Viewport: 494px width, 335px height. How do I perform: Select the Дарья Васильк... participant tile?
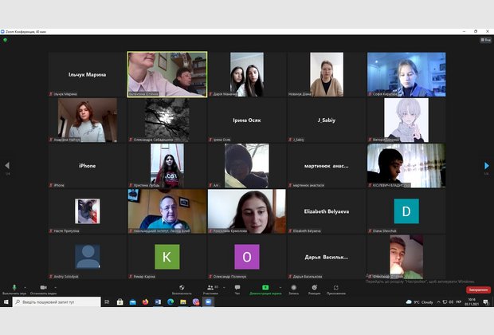pyautogui.click(x=327, y=257)
